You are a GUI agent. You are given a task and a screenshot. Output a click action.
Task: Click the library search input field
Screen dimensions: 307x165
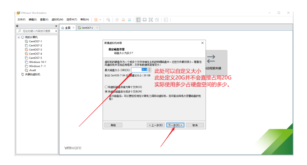(x=35, y=31)
